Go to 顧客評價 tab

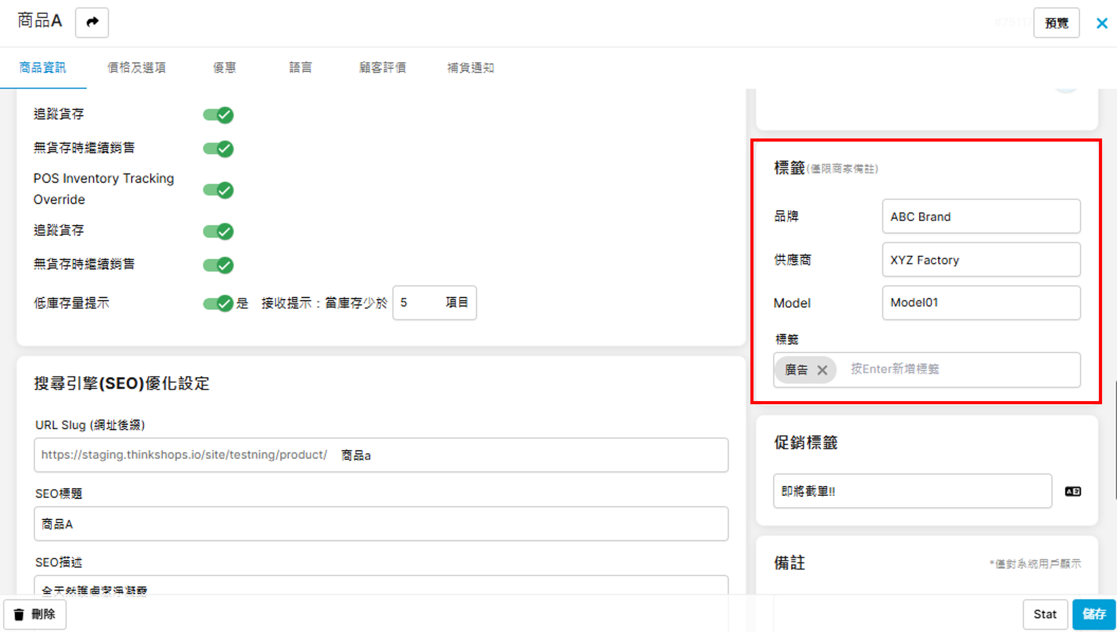(382, 68)
